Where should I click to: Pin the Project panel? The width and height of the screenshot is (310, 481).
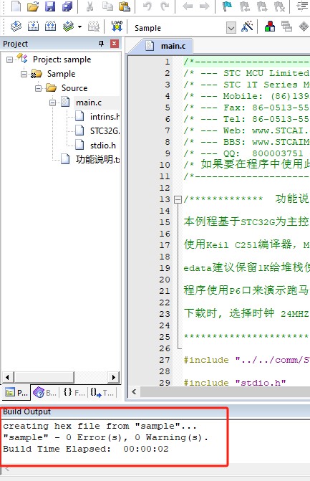point(101,44)
